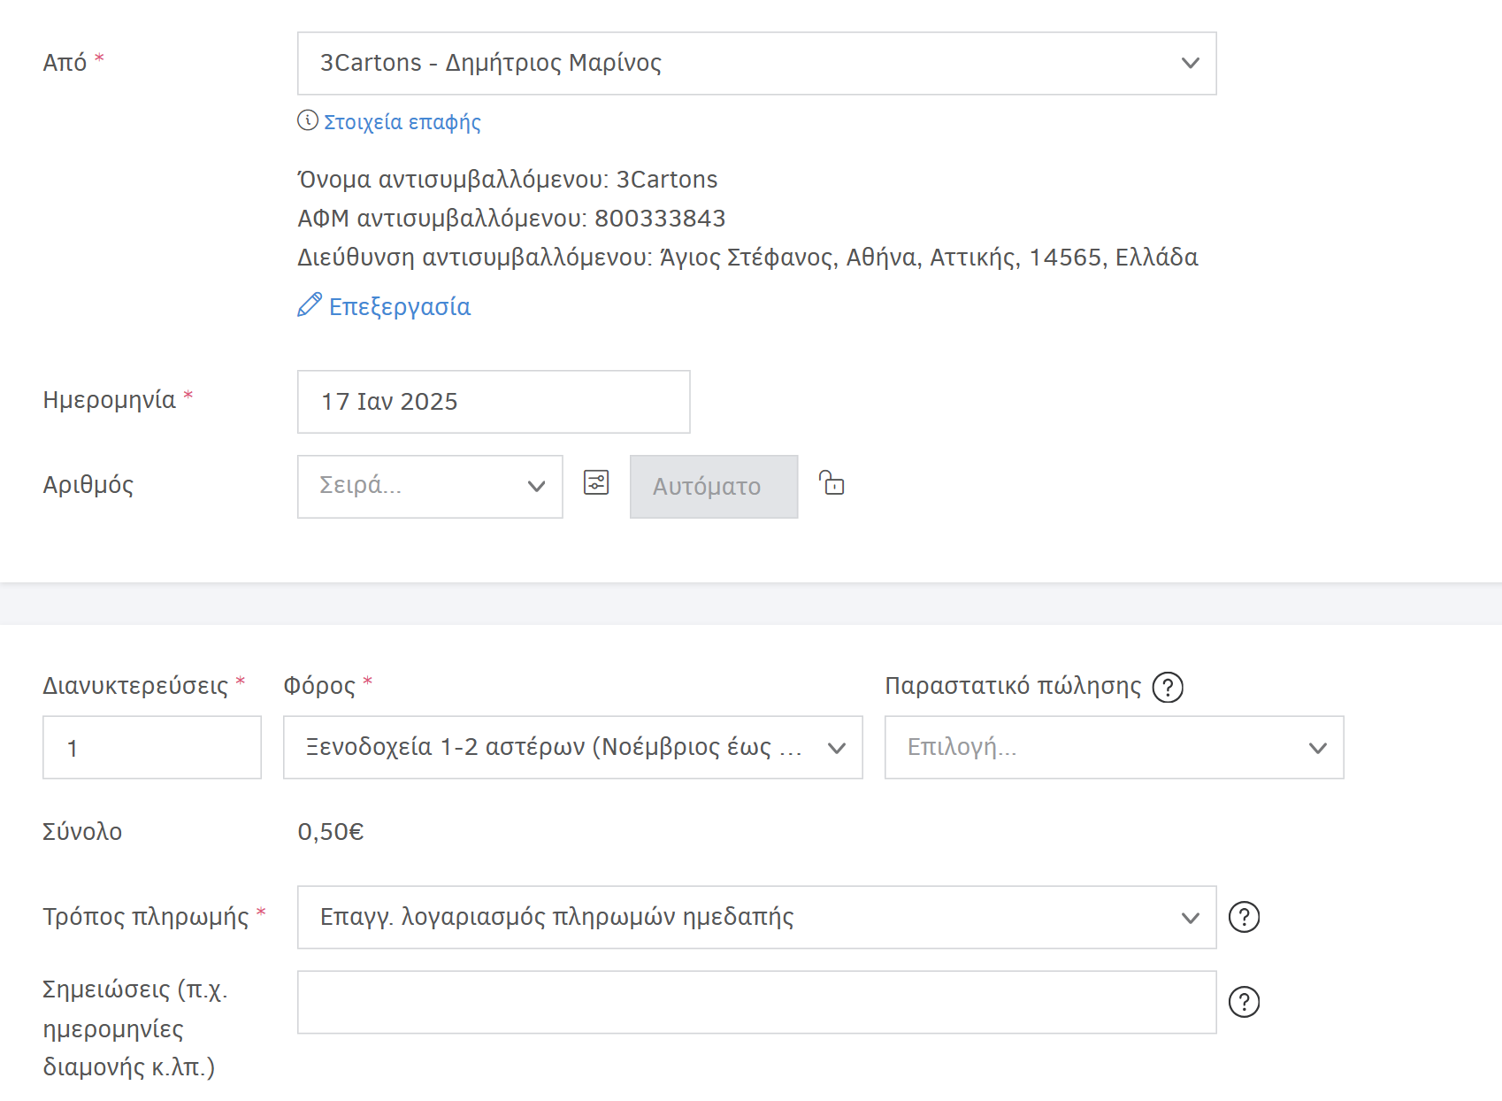
Task: Click the pencil icon next to Επεξεργασία
Action: pos(310,304)
